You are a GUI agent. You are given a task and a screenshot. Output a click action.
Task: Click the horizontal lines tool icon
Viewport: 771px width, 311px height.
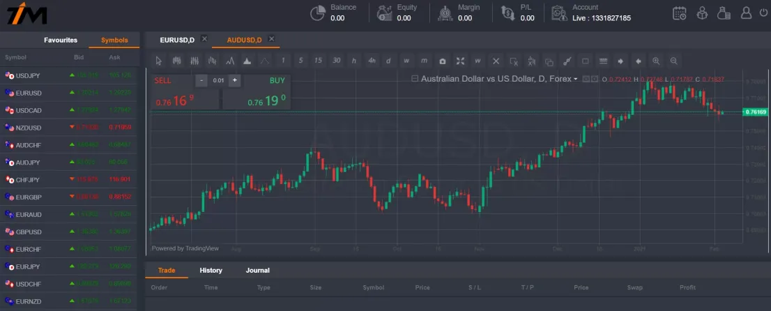coord(603,61)
